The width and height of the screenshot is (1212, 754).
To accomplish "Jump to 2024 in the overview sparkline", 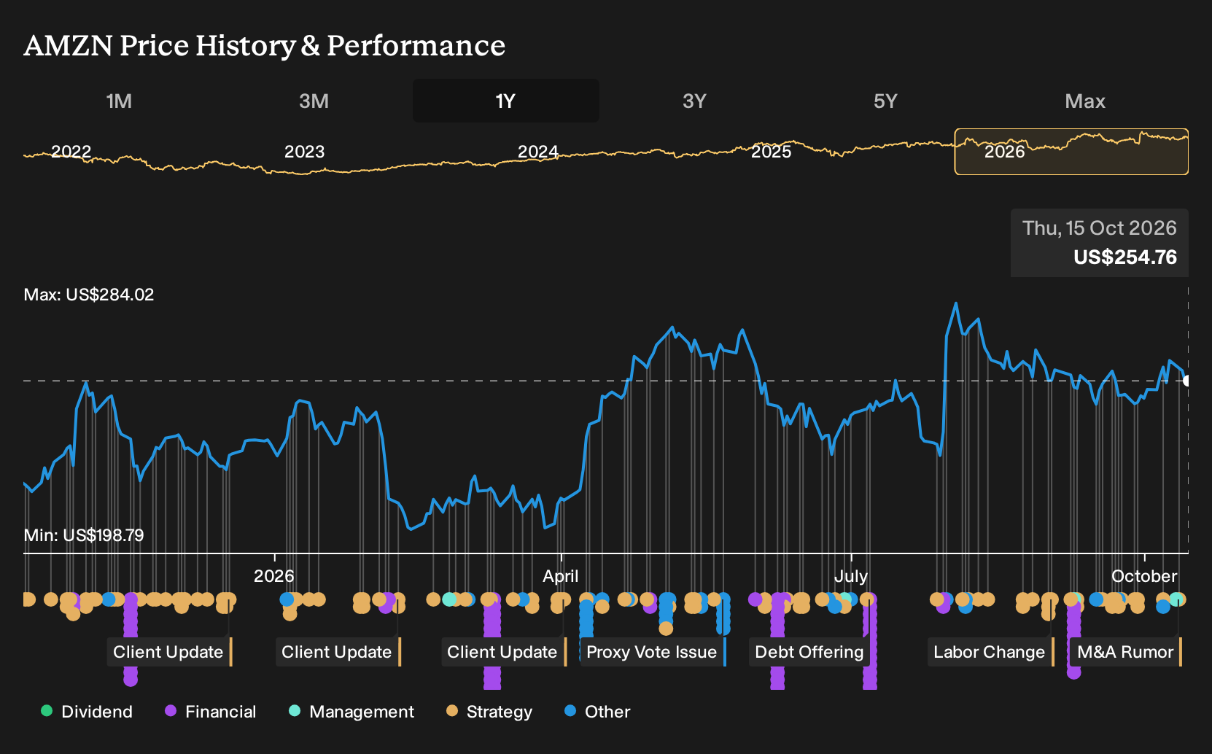I will (x=537, y=152).
